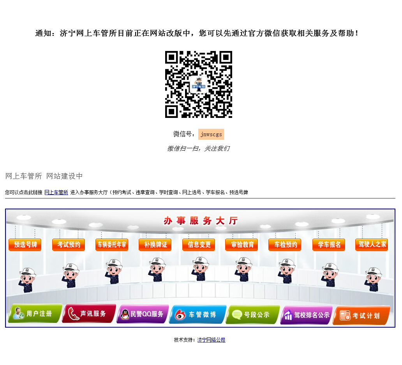Click the 微信号 label
This screenshot has width=402, height=365.
click(x=184, y=134)
